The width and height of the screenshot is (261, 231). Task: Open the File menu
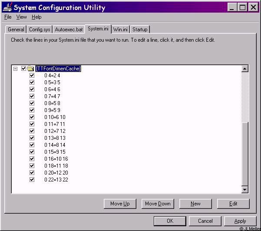coord(8,17)
